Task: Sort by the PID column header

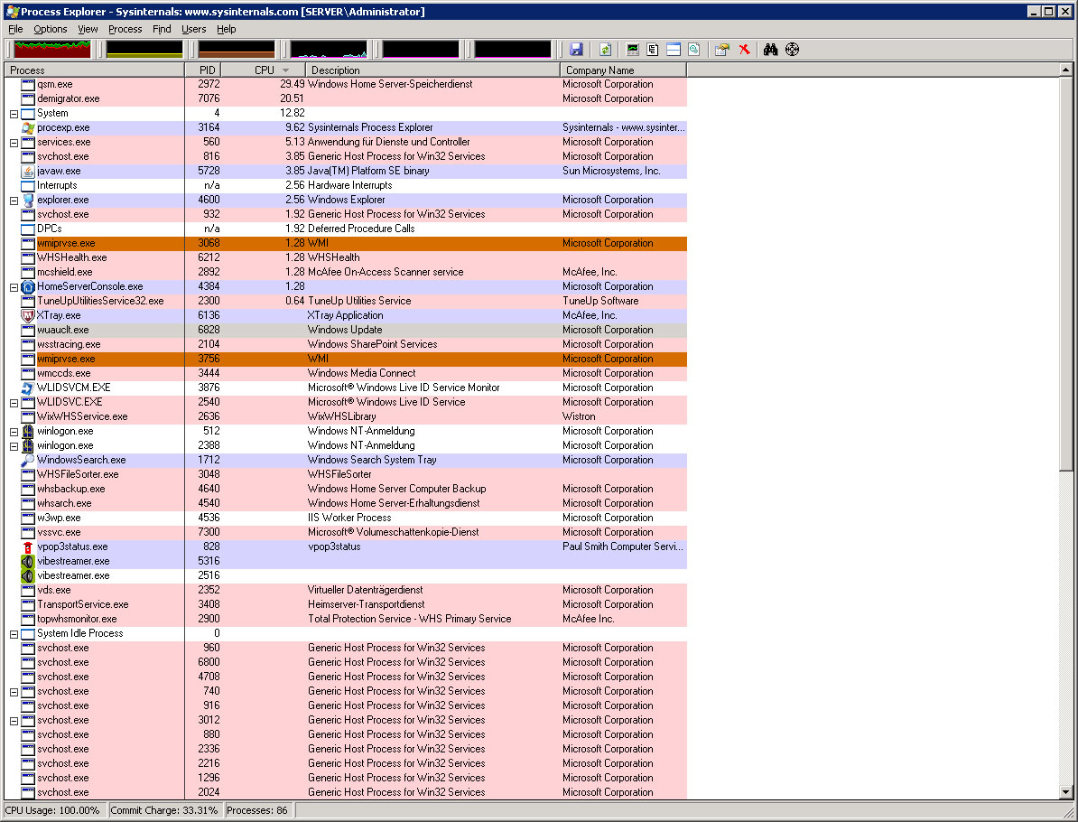Action: tap(203, 70)
